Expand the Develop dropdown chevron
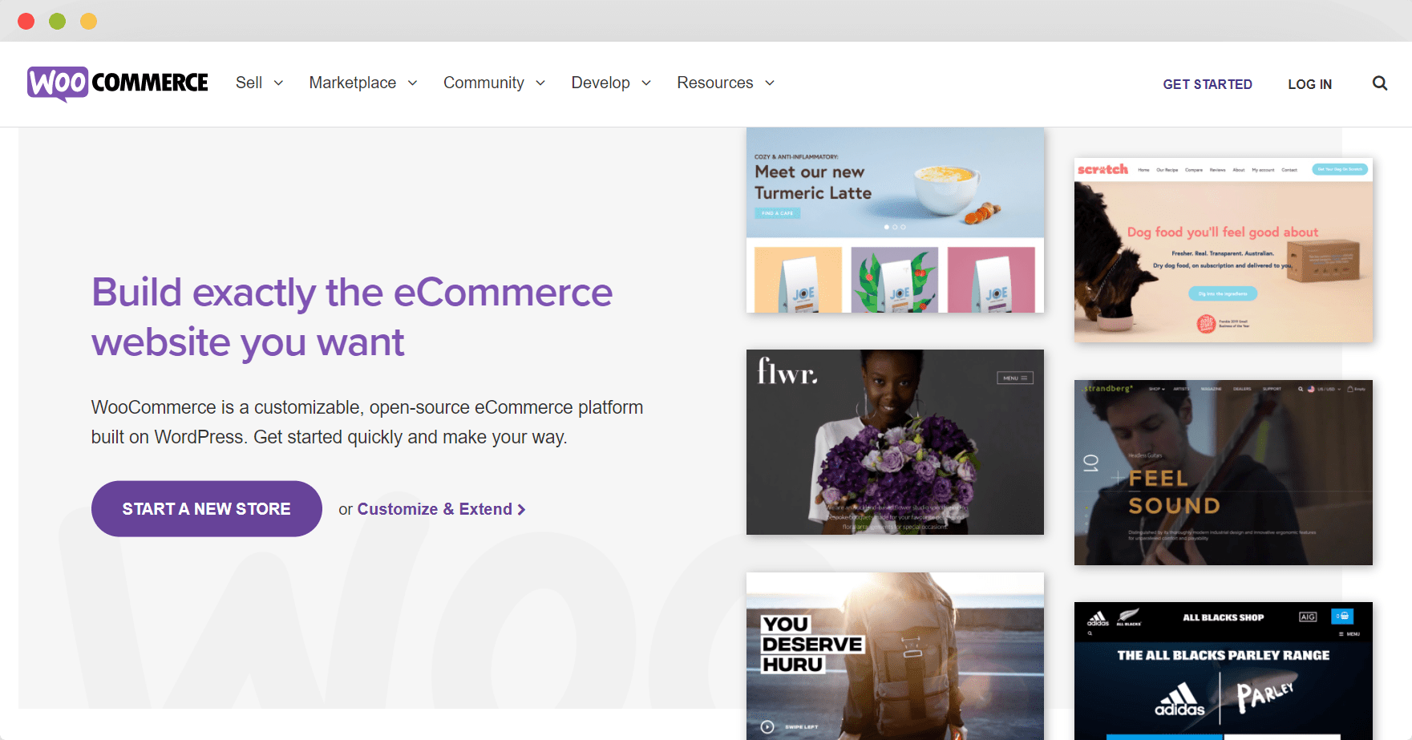 pyautogui.click(x=646, y=83)
